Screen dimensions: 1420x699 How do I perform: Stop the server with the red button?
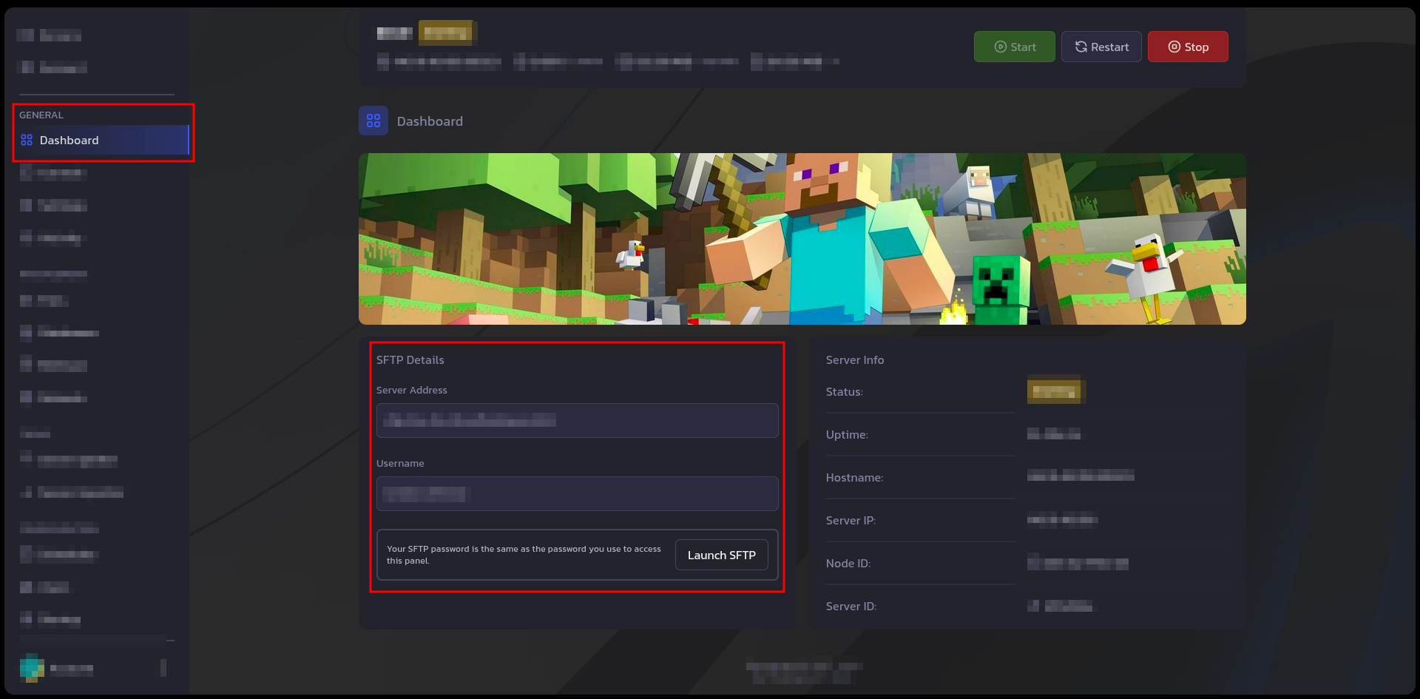[1187, 47]
